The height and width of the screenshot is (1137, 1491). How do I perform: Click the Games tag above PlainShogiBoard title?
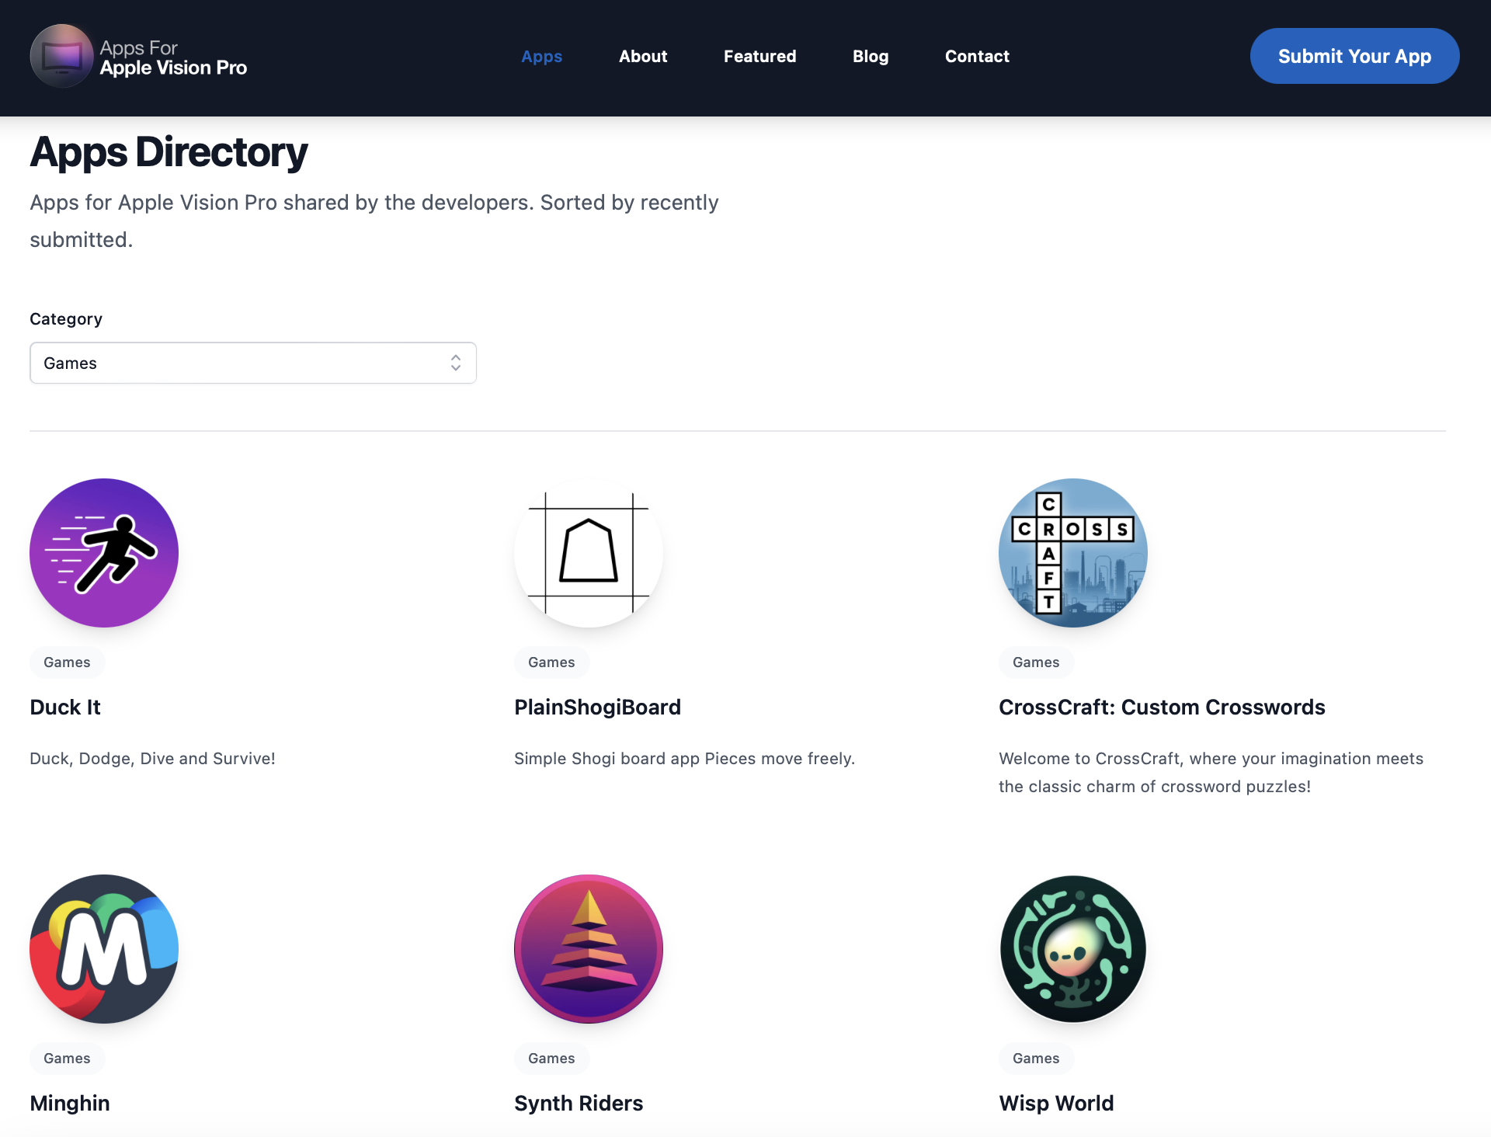[x=551, y=662]
